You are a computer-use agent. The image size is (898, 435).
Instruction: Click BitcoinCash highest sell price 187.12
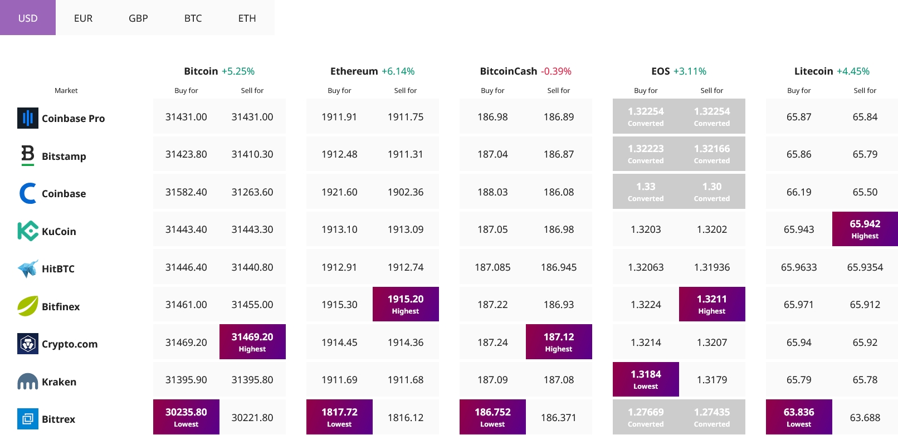[x=559, y=342]
